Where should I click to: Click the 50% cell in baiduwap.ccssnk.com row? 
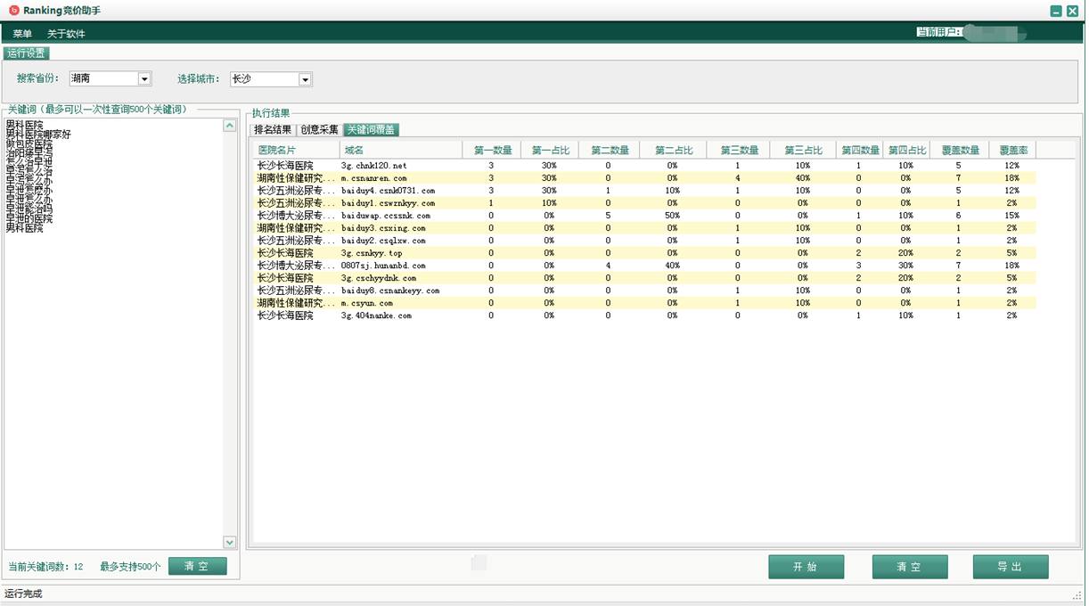click(673, 216)
